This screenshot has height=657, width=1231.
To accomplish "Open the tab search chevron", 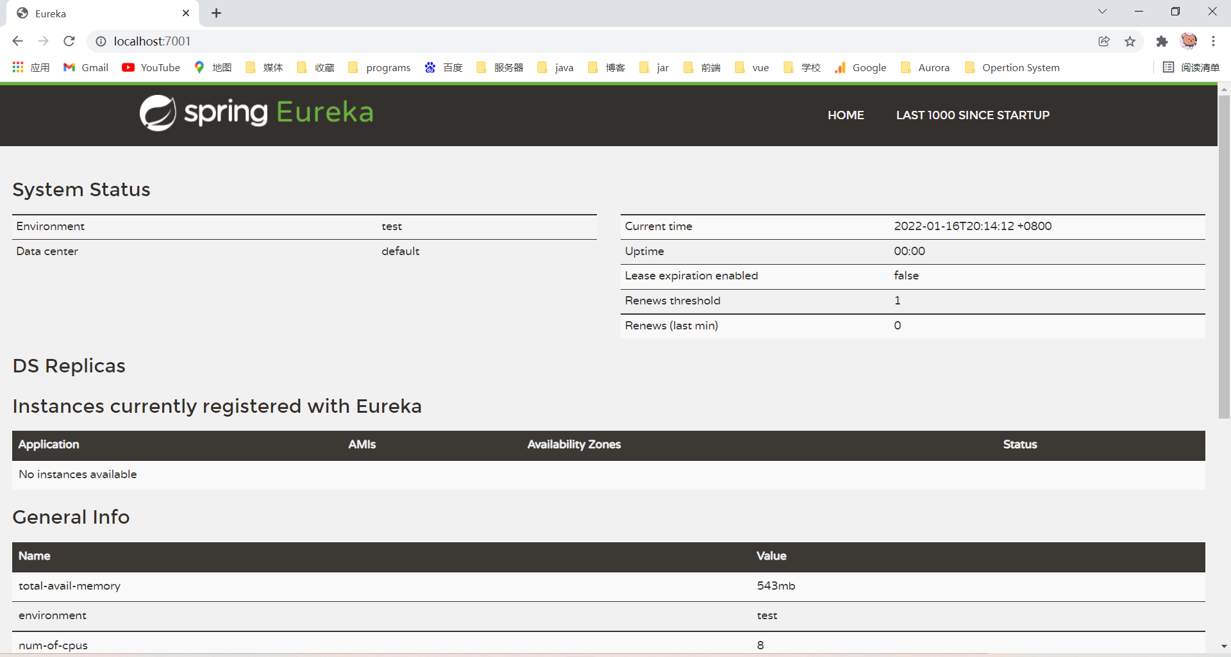I will tap(1103, 11).
